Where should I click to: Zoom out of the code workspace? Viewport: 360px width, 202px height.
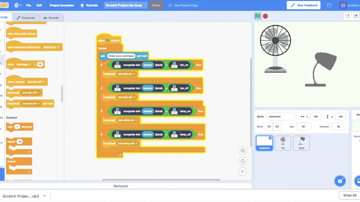point(242,161)
